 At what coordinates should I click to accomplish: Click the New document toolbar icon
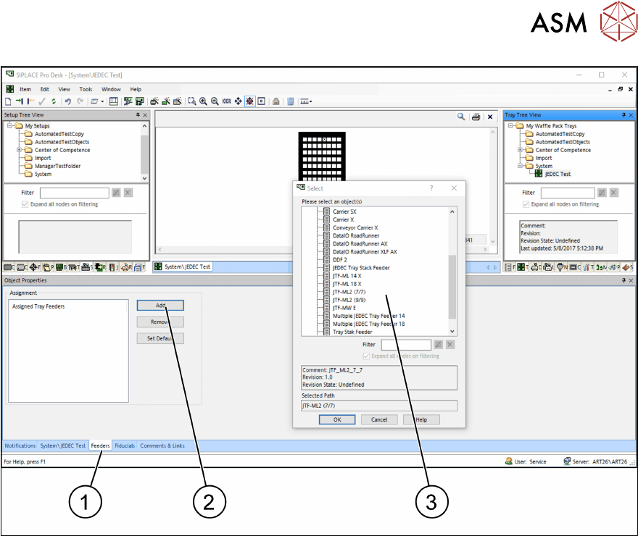8,101
